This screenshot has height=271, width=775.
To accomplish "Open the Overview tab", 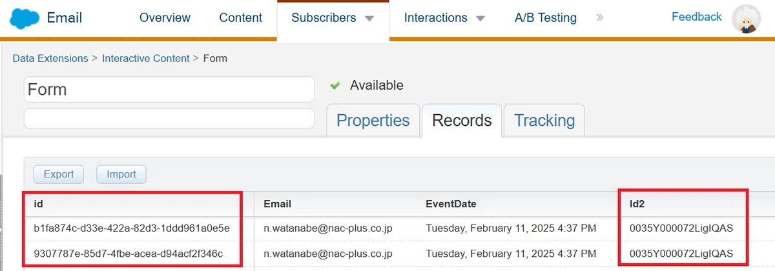I will click(x=165, y=18).
